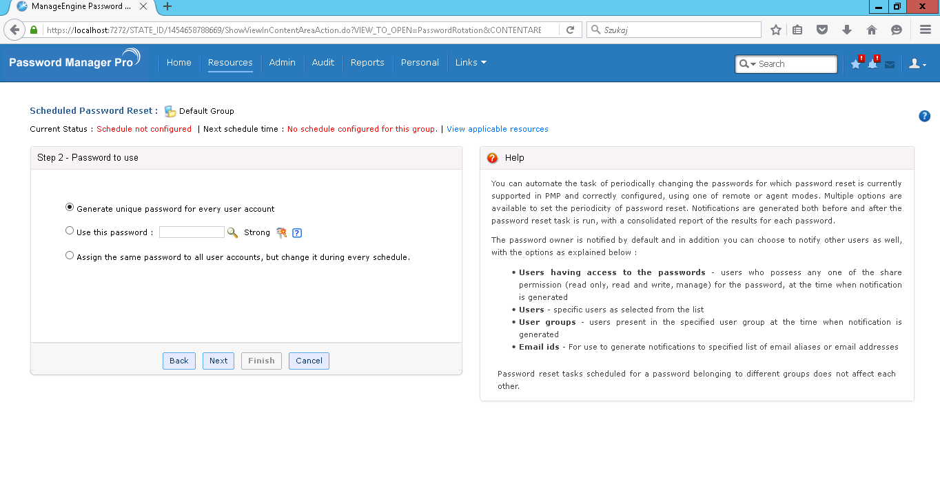Click the 'Step 2 - Password to use' header
This screenshot has height=502, width=940.
[x=88, y=158]
